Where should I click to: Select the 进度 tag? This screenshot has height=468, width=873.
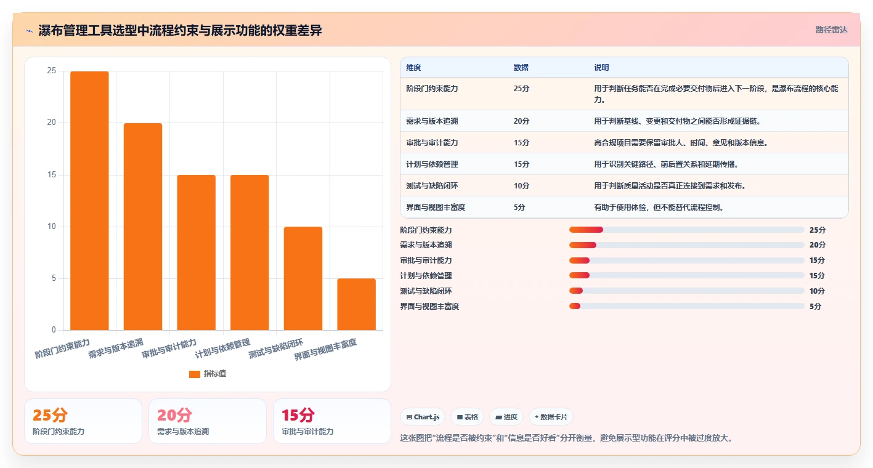point(507,417)
